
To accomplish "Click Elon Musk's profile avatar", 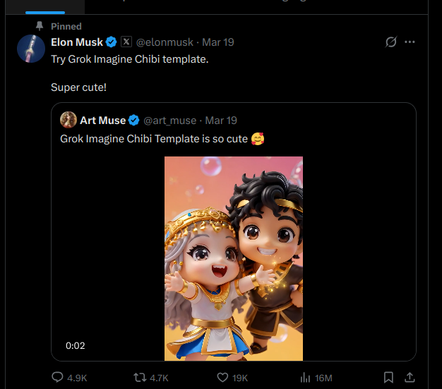I will coord(32,49).
